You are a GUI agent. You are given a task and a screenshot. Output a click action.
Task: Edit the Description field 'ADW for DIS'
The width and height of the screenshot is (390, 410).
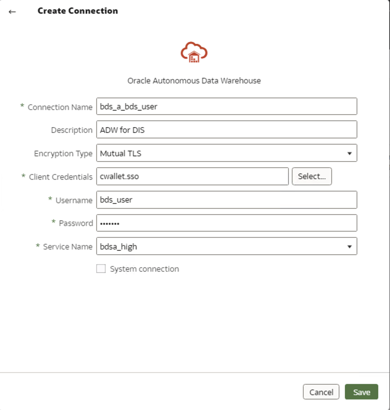point(226,130)
